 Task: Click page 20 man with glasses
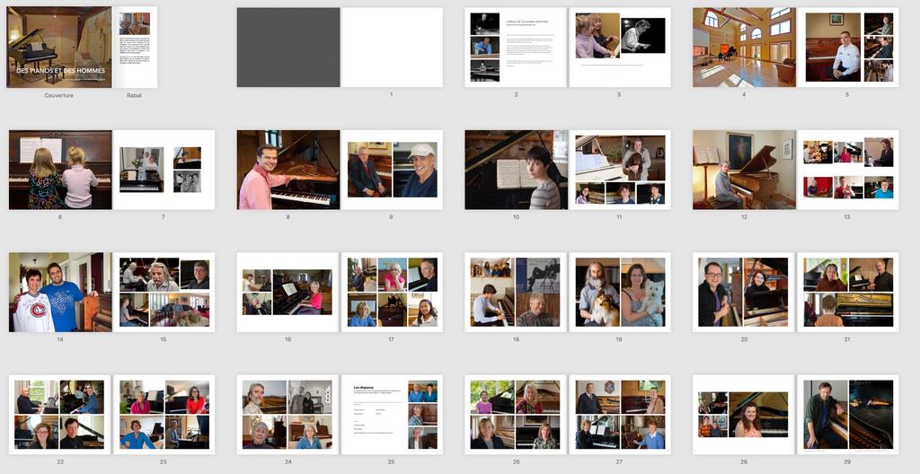click(744, 292)
